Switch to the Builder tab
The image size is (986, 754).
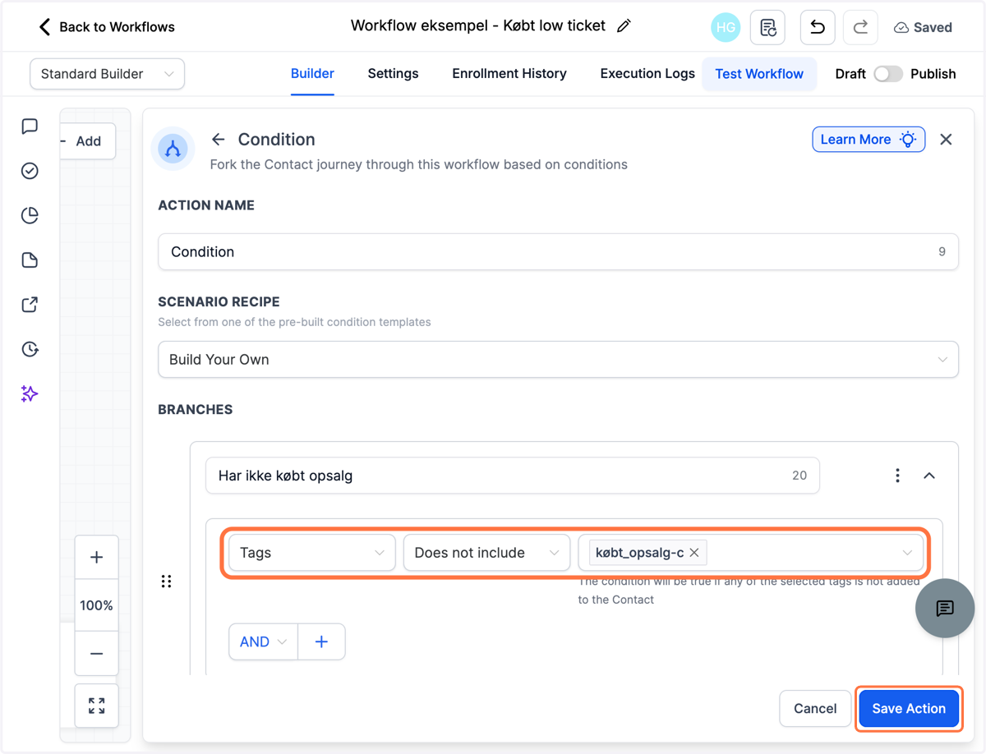pyautogui.click(x=312, y=74)
